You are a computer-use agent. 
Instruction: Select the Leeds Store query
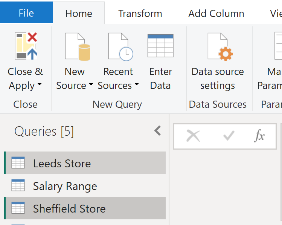point(62,163)
